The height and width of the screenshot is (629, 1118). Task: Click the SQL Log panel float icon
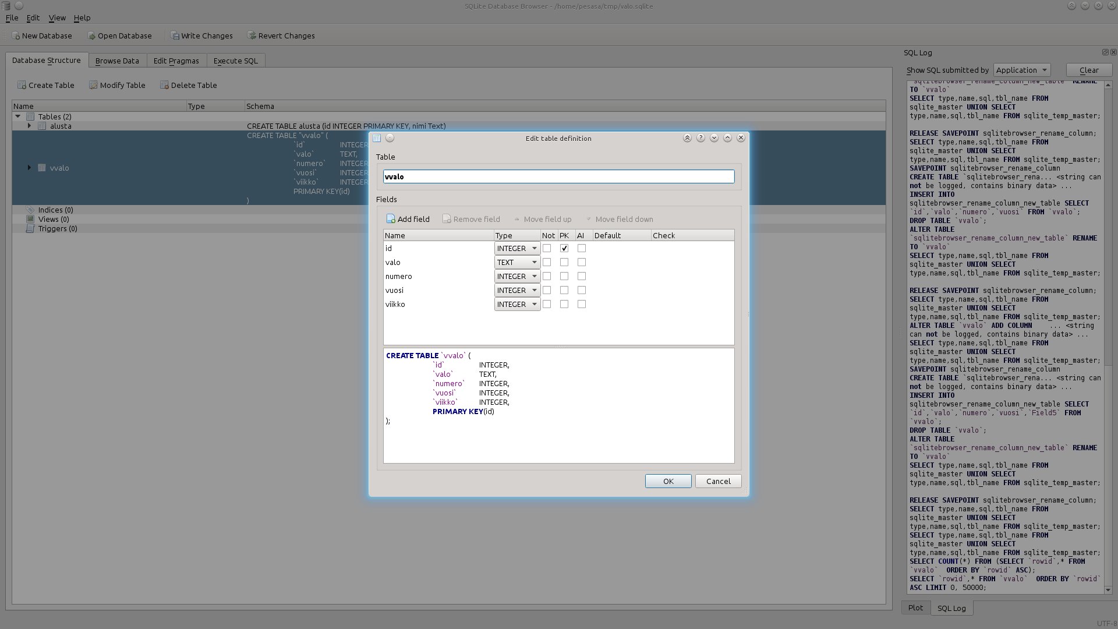[1105, 52]
